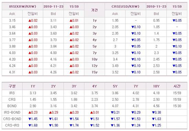Image resolution: width=189 pixels, height=131 pixels.
Task: Select the CRS Ask value 3.52 for 15y
Action: (x=115, y=72)
